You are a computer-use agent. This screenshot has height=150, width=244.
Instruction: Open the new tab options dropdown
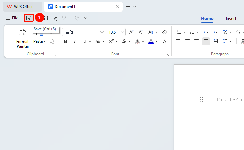(135, 7)
